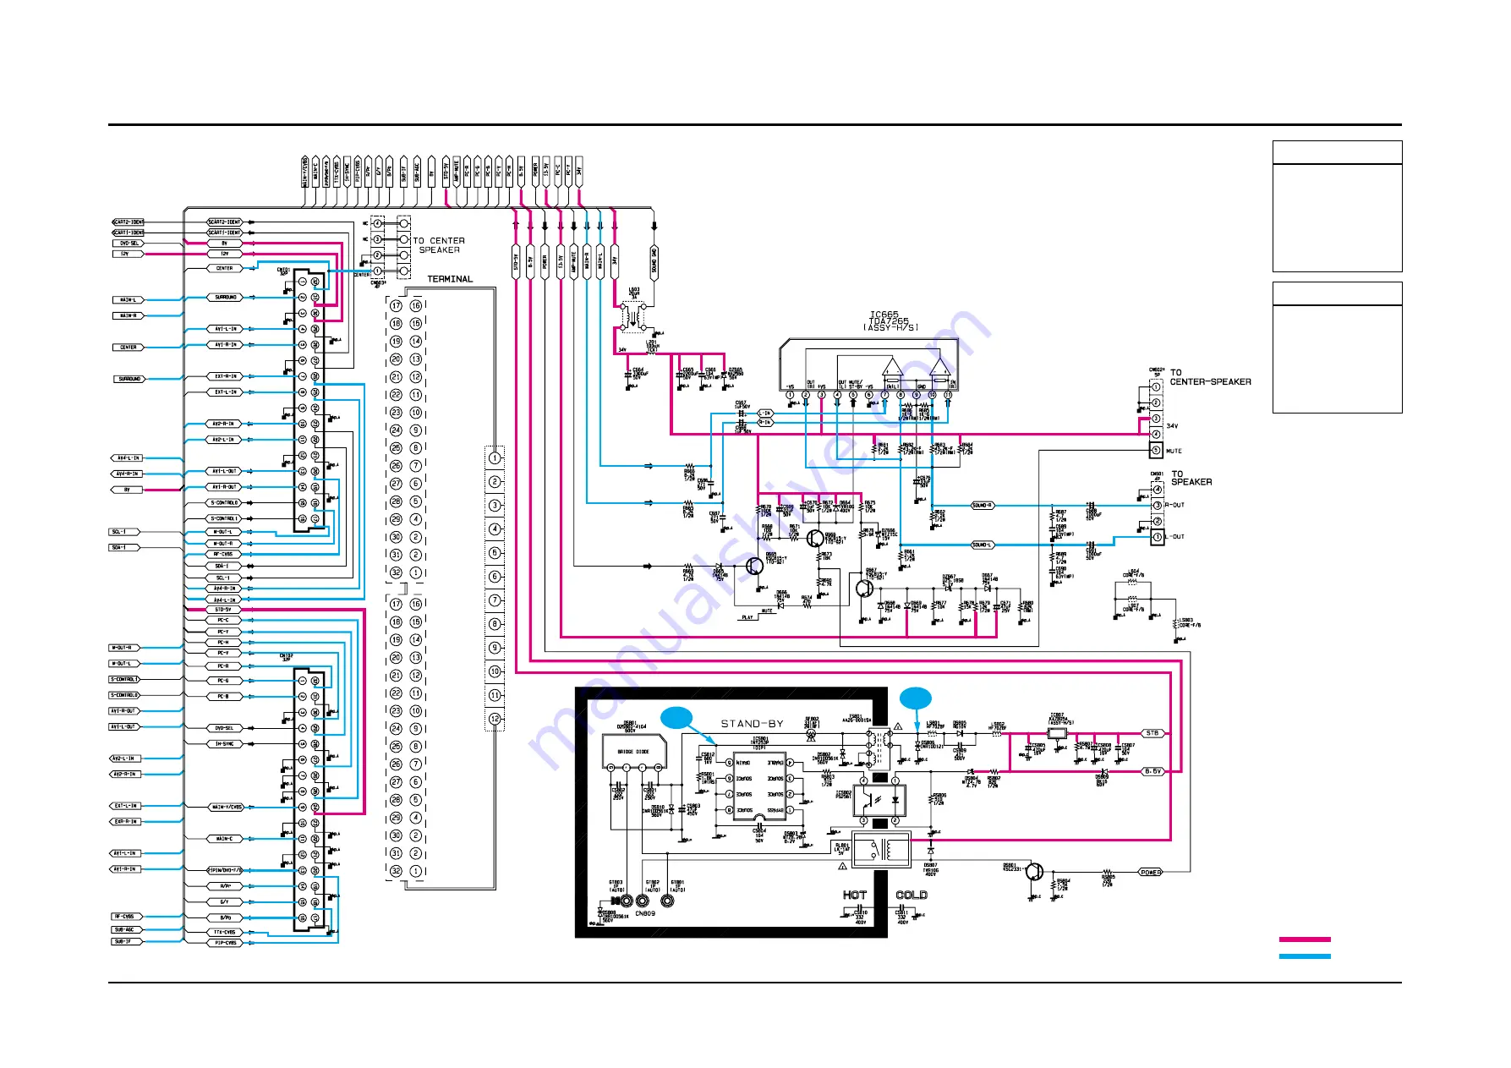Click the STAND-BY section title

coord(752,724)
